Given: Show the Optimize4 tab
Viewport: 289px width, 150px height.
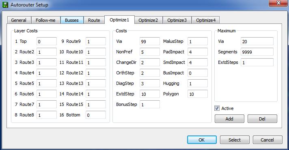Looking at the screenshot, I should point(206,20).
